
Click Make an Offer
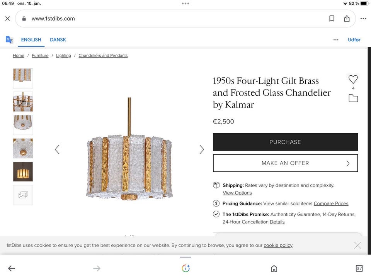pyautogui.click(x=285, y=163)
